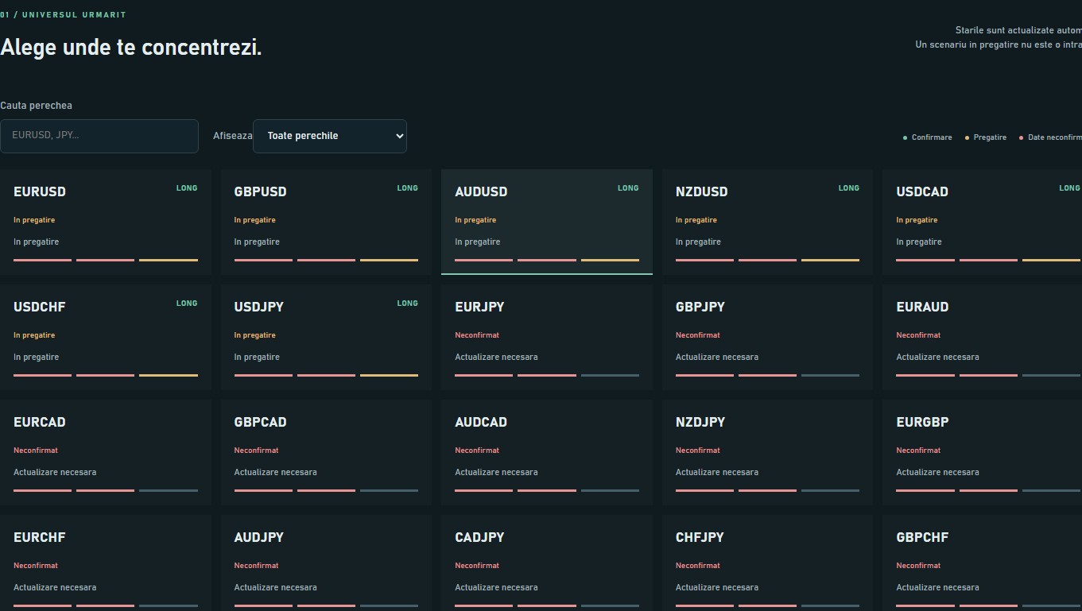Viewport: 1082px width, 611px height.
Task: Click the Pregatire legend label
Action: [x=990, y=137]
